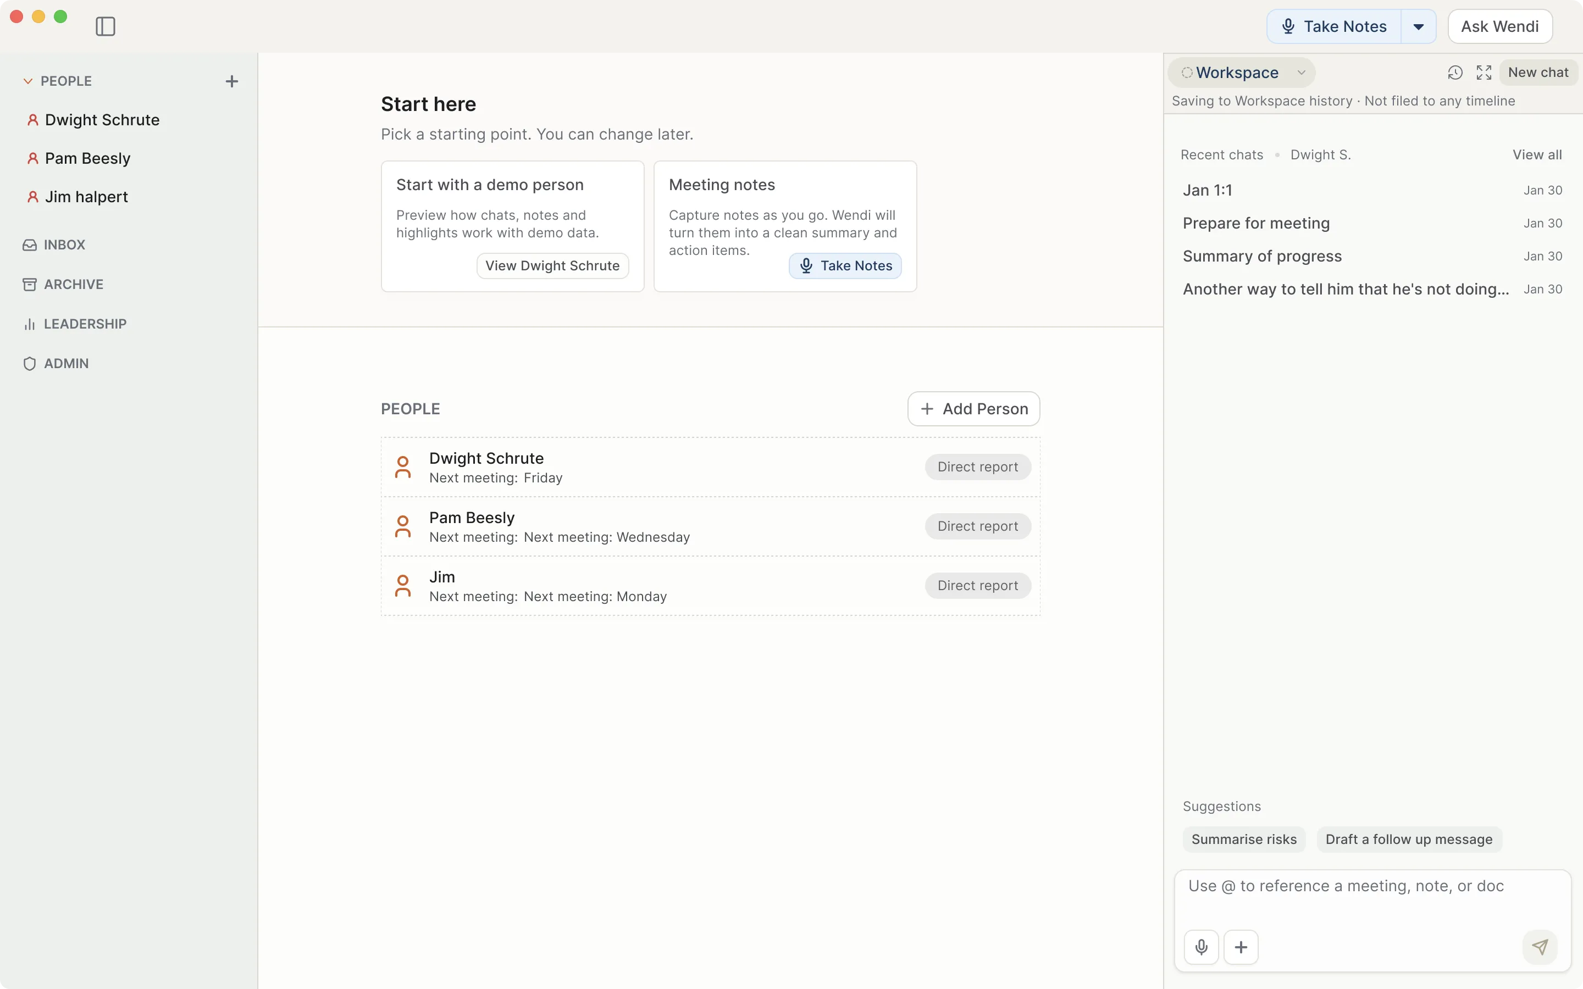Screen dimensions: 1583x989
Task: Click Direct report badge for Dwight Schrute
Action: (978, 467)
